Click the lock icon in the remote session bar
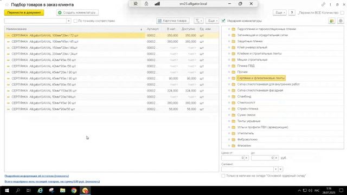The height and width of the screenshot is (195, 347). click(146, 4)
